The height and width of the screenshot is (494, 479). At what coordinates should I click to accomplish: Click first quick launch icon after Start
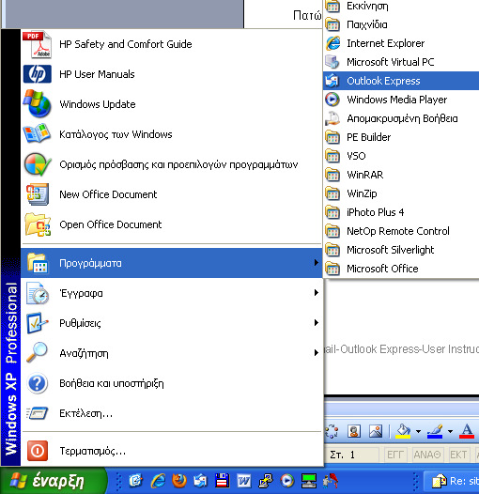click(136, 481)
